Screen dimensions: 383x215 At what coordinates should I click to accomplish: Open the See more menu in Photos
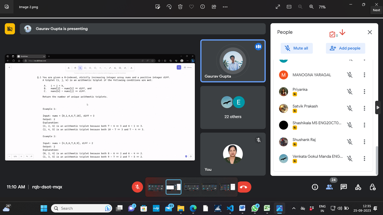point(225,7)
